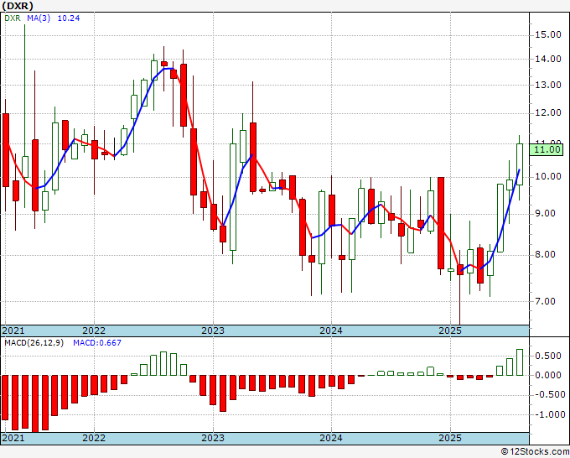This screenshot has width=570, height=458.
Task: Open the 12Stocks.com copyright link
Action: click(x=535, y=451)
